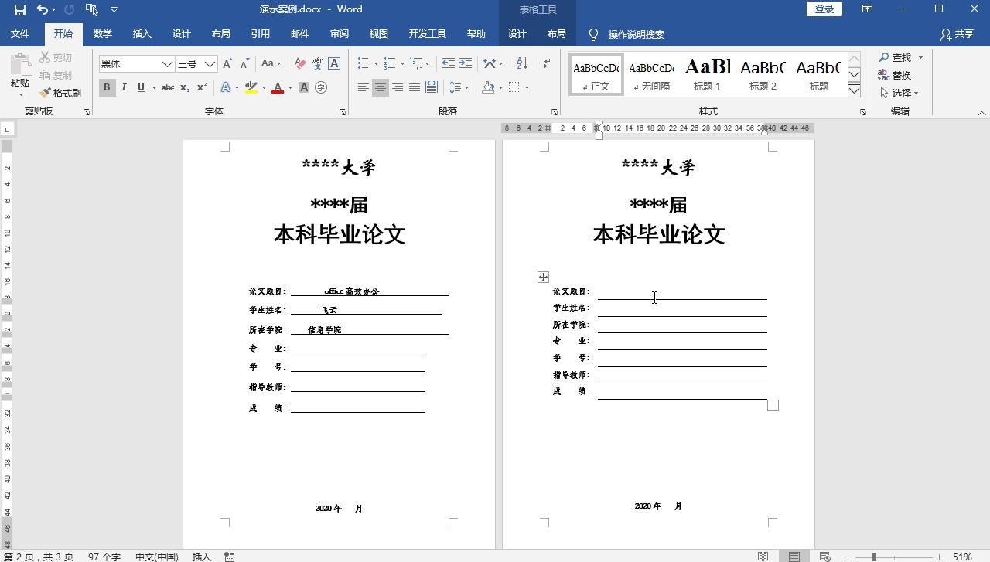Apply yellow text highlight color
Screen dimensions: 990x562
point(250,87)
